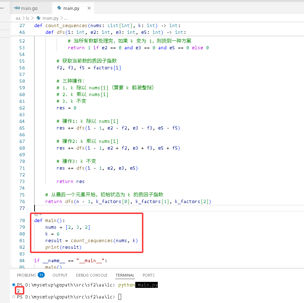The height and width of the screenshot is (303, 304).
Task: Click the problems count badge 11
Action: click(41, 275)
